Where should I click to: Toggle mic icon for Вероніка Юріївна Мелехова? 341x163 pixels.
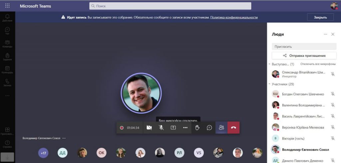[333, 127]
